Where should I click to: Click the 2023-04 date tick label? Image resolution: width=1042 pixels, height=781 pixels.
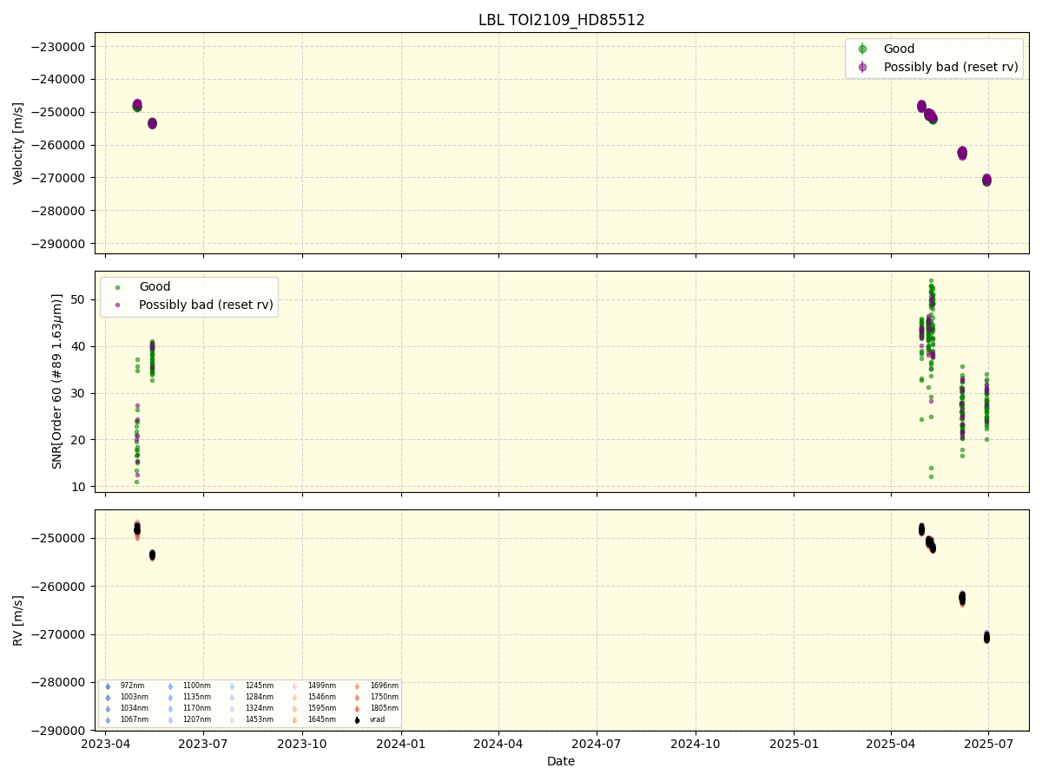coord(105,744)
